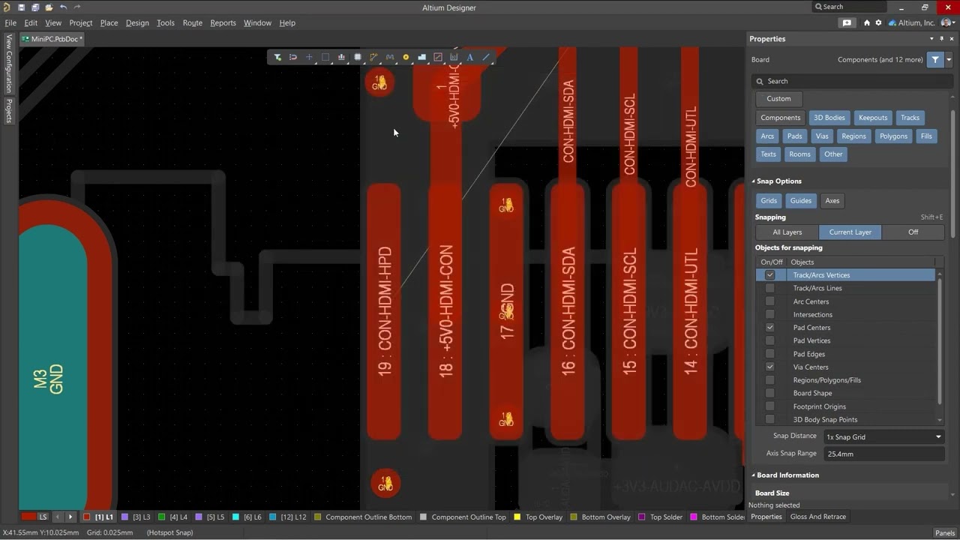This screenshot has height=540, width=960.
Task: Open the filter dropdown arrow beside funnel
Action: [x=949, y=60]
